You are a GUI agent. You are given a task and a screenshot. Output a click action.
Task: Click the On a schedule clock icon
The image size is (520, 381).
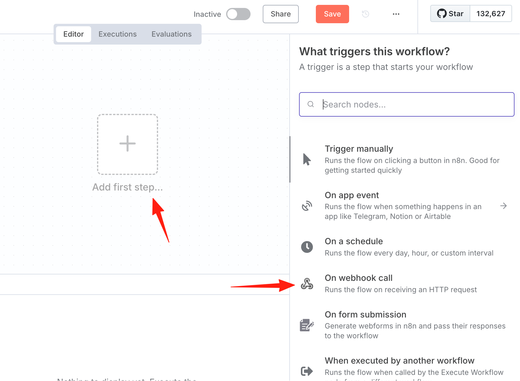pyautogui.click(x=307, y=247)
